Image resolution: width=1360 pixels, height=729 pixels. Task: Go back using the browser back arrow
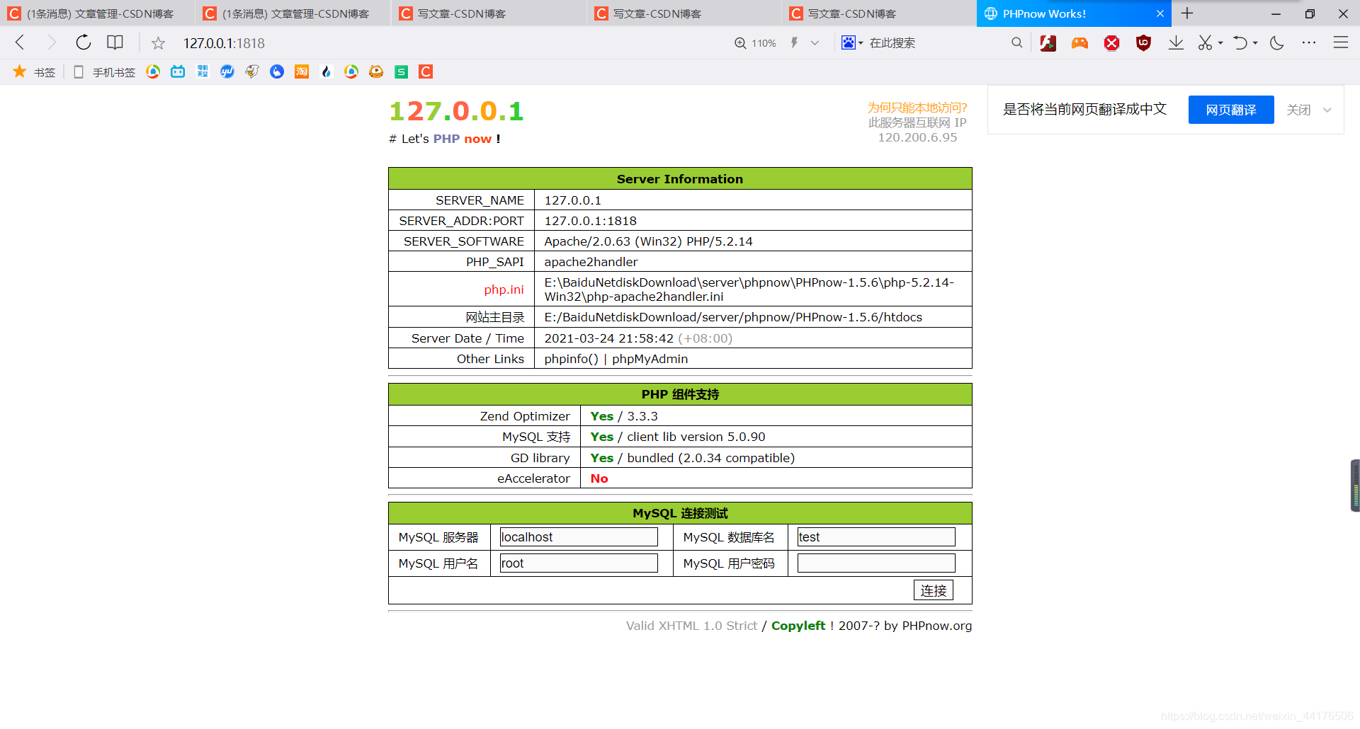20,42
